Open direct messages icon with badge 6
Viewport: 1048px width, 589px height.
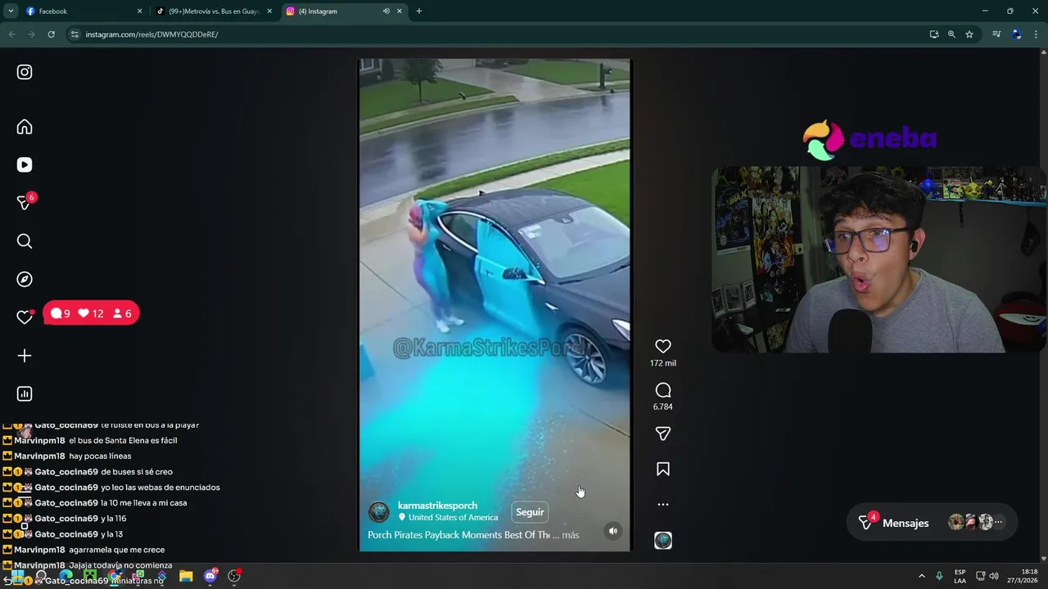tap(25, 203)
